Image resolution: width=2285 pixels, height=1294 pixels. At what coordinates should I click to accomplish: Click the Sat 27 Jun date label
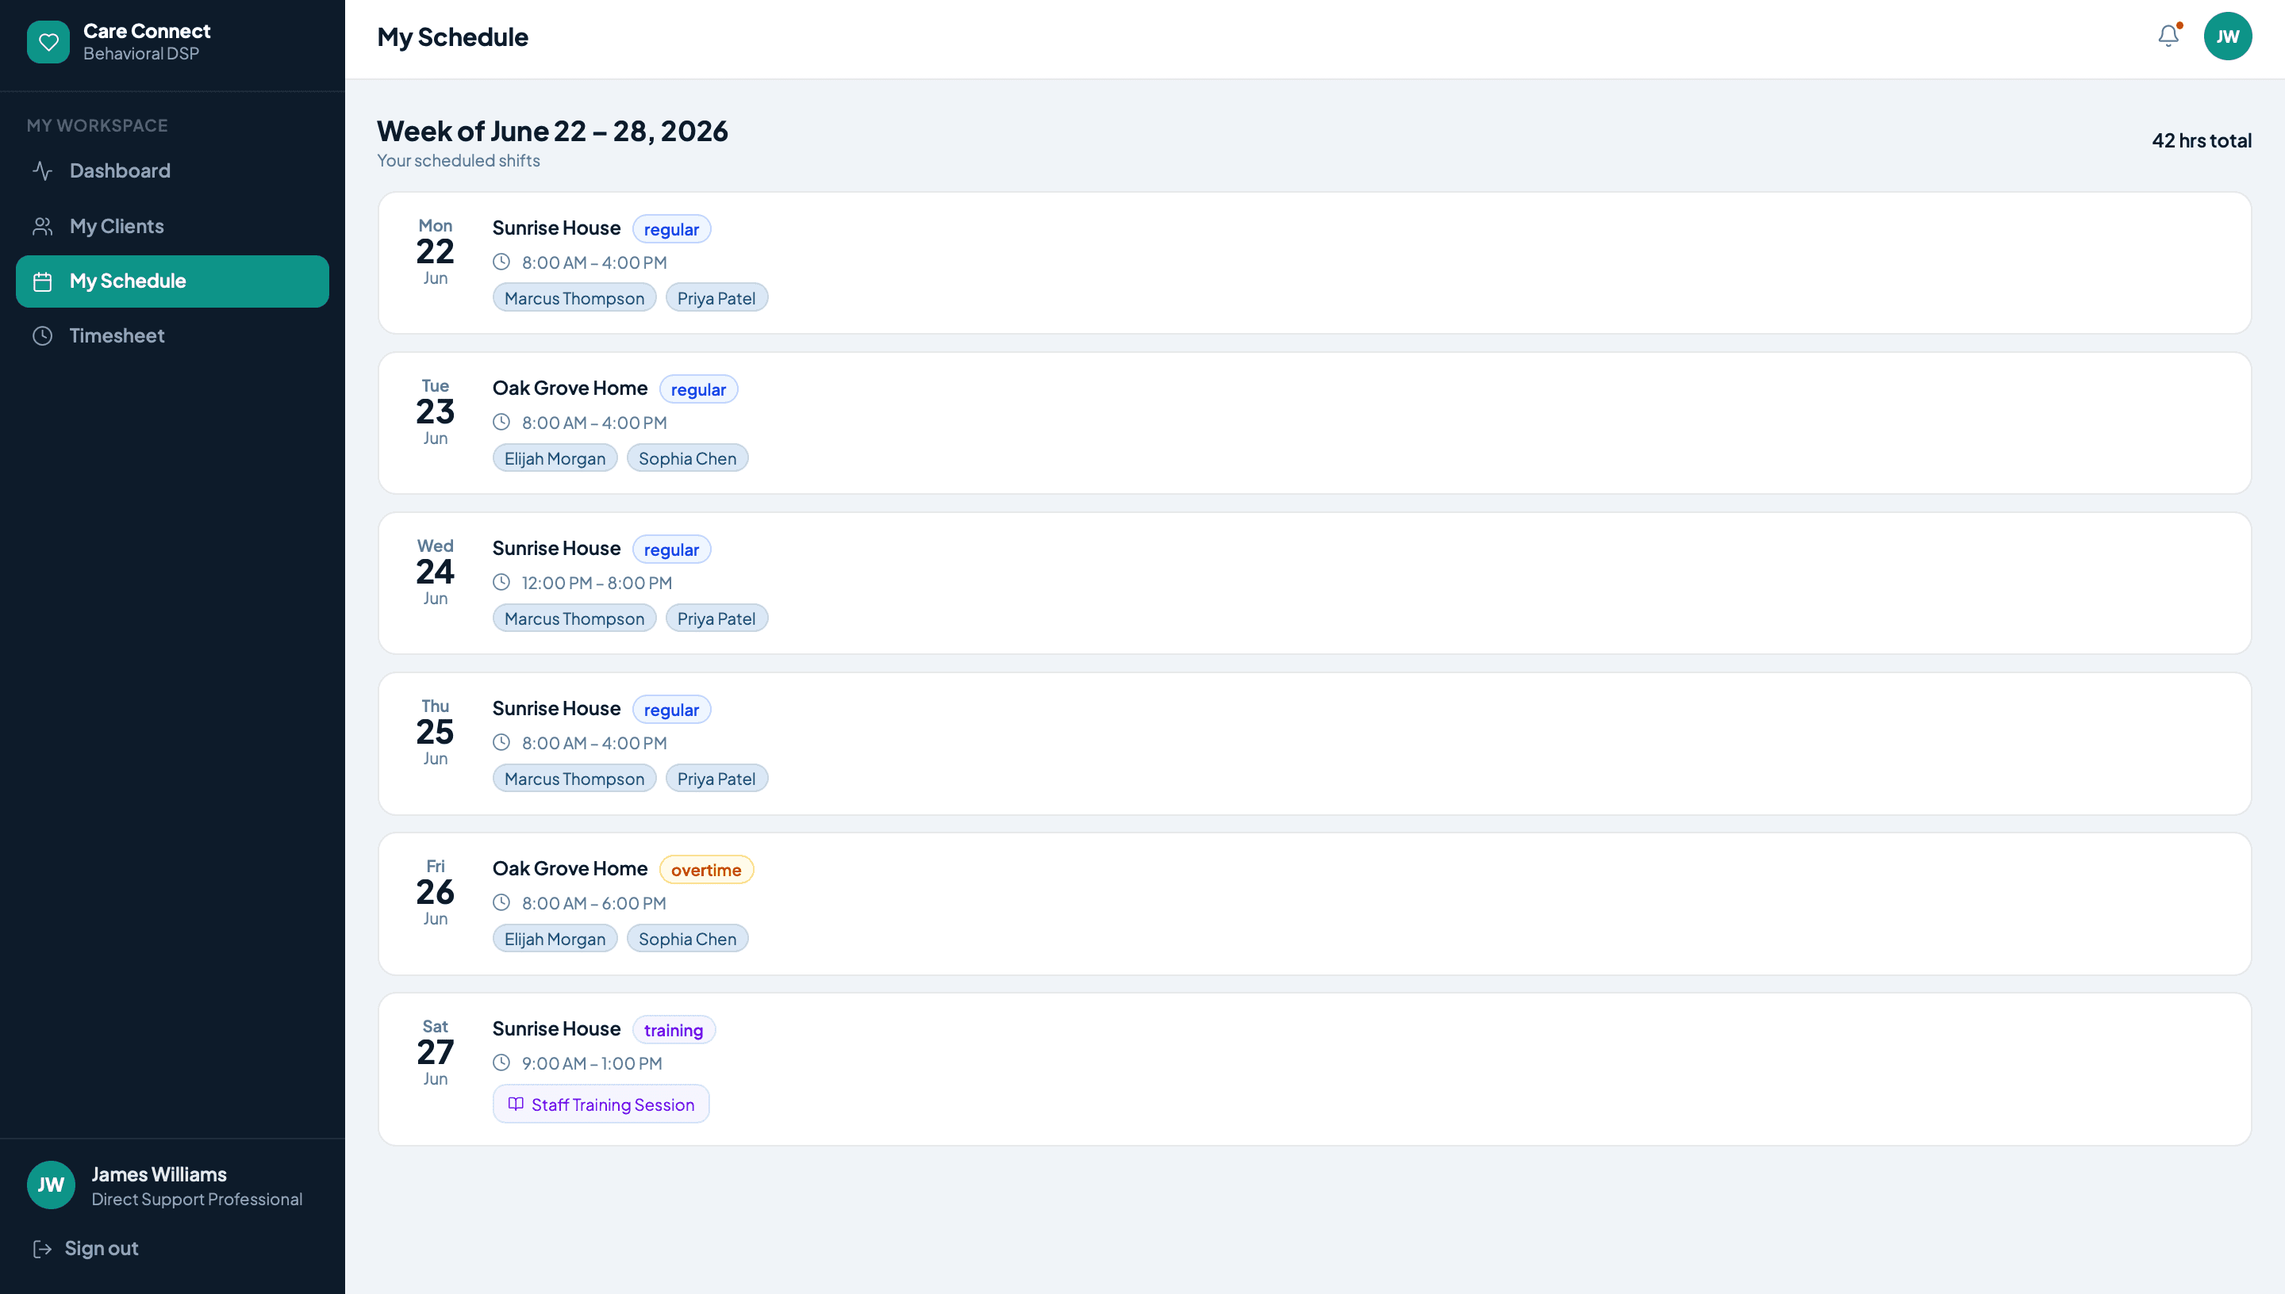coord(436,1052)
